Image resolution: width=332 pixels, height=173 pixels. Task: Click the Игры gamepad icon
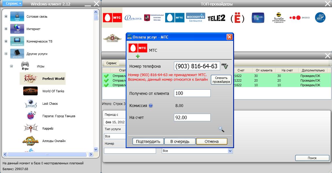pos(25,66)
